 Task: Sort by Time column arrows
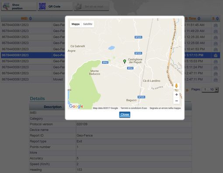(199, 19)
